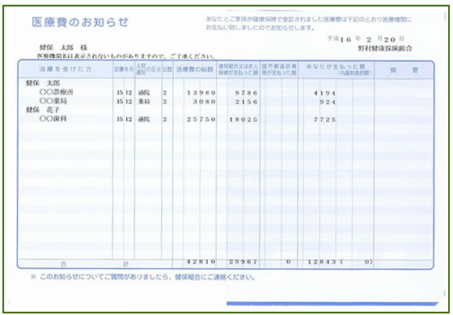Click 通院 in the ○○歯科 row
Screen dimensions: 453x315
pos(144,120)
